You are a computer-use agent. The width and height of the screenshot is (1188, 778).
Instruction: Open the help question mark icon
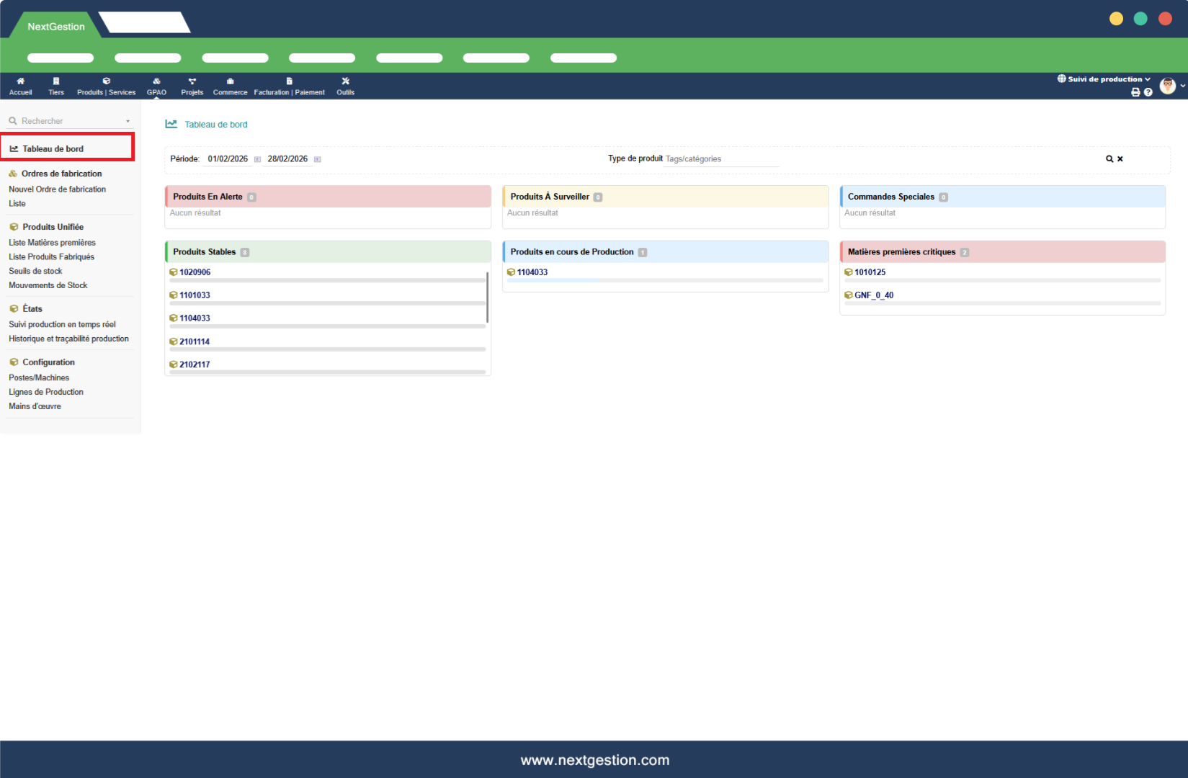1148,92
